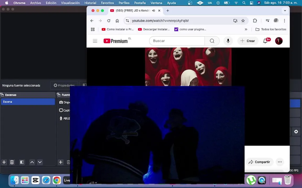Open the Ayuda menu
This screenshot has width=302, height=188.
[171, 3]
